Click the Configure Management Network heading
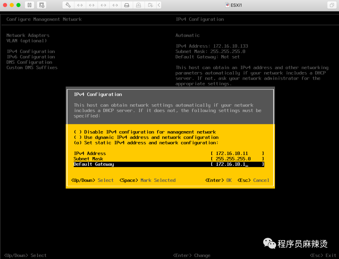This screenshot has width=339, height=259. (x=44, y=19)
